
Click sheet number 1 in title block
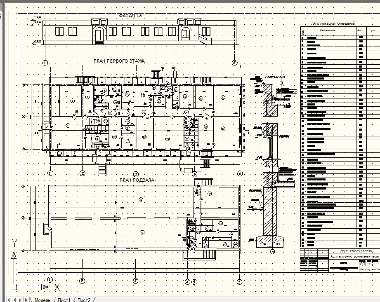click(369, 264)
